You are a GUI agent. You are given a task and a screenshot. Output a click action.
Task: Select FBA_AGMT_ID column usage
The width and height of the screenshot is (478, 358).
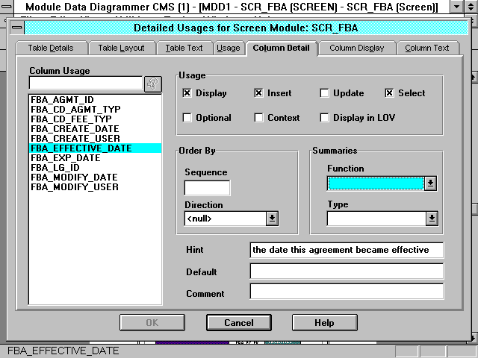[63, 100]
